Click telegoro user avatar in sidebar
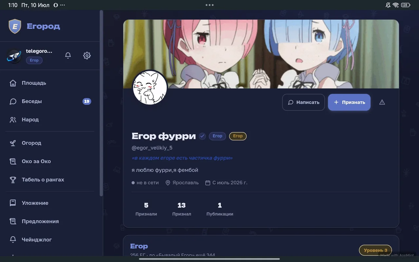The image size is (419, 262). pos(14,56)
